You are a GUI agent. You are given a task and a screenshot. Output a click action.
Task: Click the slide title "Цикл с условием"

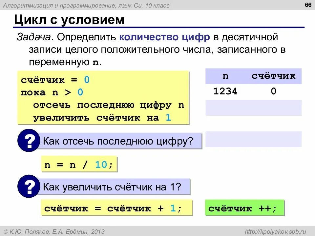[x=69, y=20]
